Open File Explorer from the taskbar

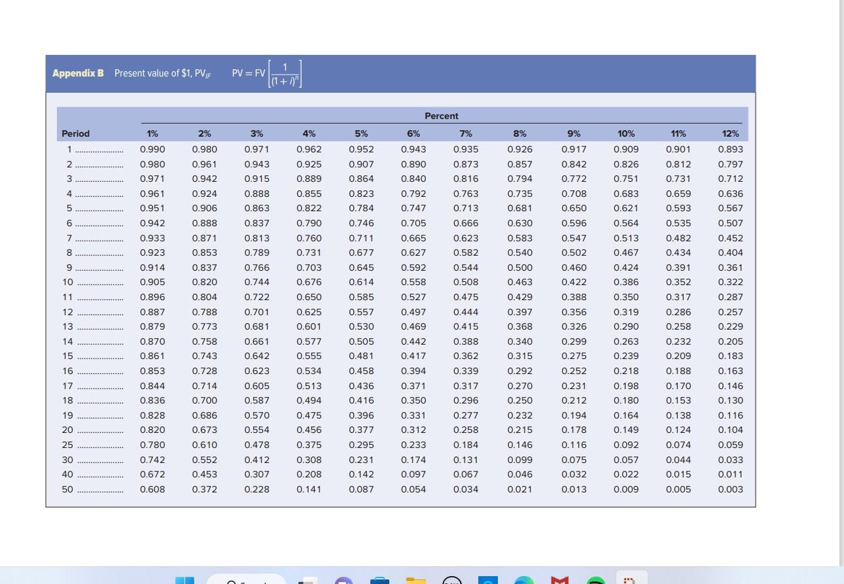tap(415, 580)
